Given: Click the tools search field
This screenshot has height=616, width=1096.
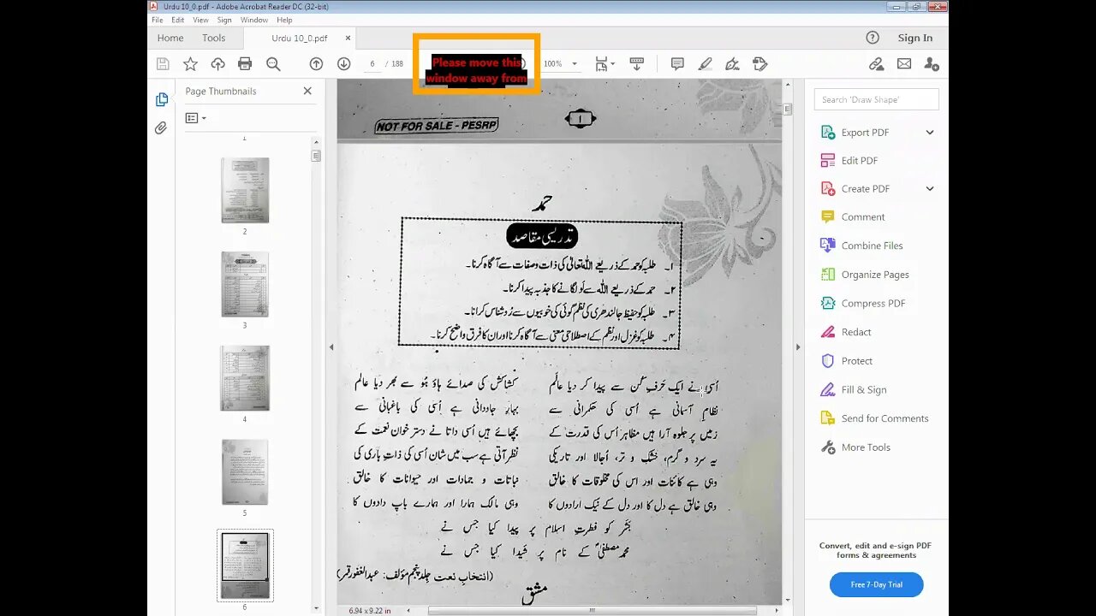Looking at the screenshot, I should pos(876,99).
